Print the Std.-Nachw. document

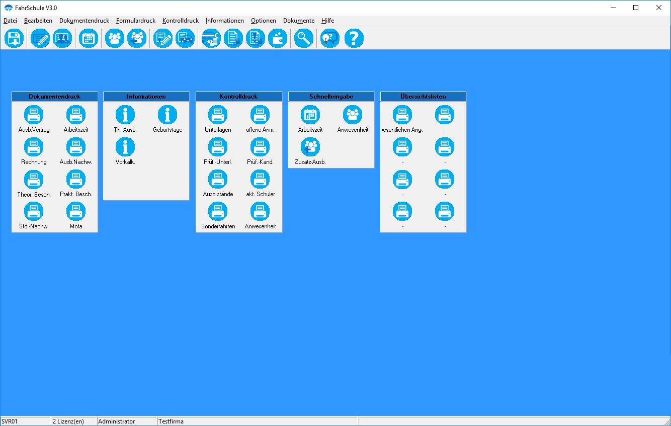click(x=34, y=212)
